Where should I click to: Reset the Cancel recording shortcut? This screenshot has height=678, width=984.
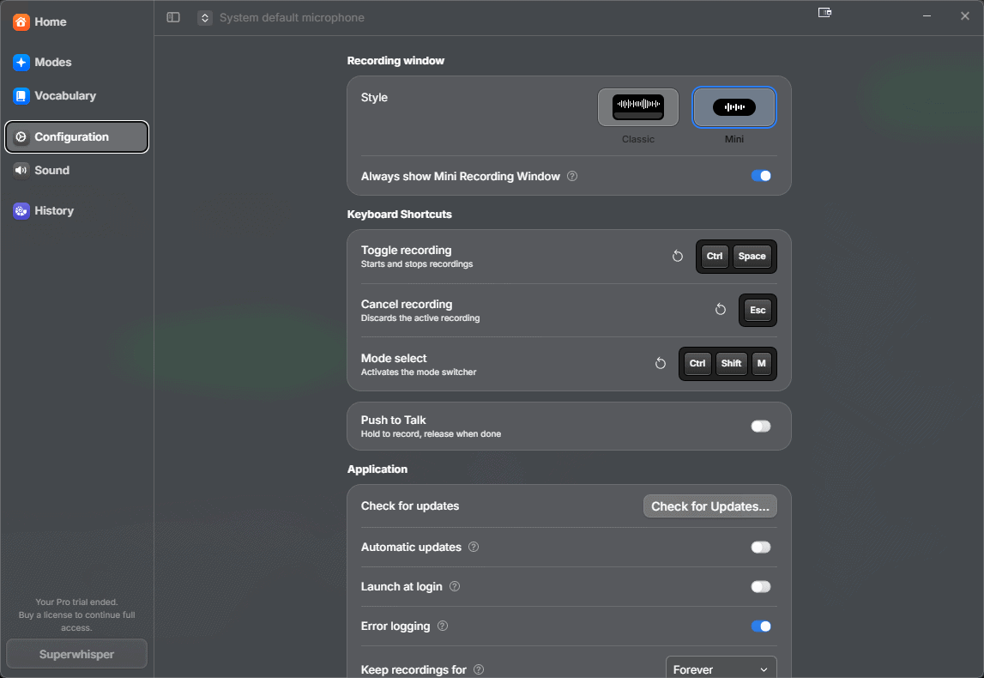721,310
